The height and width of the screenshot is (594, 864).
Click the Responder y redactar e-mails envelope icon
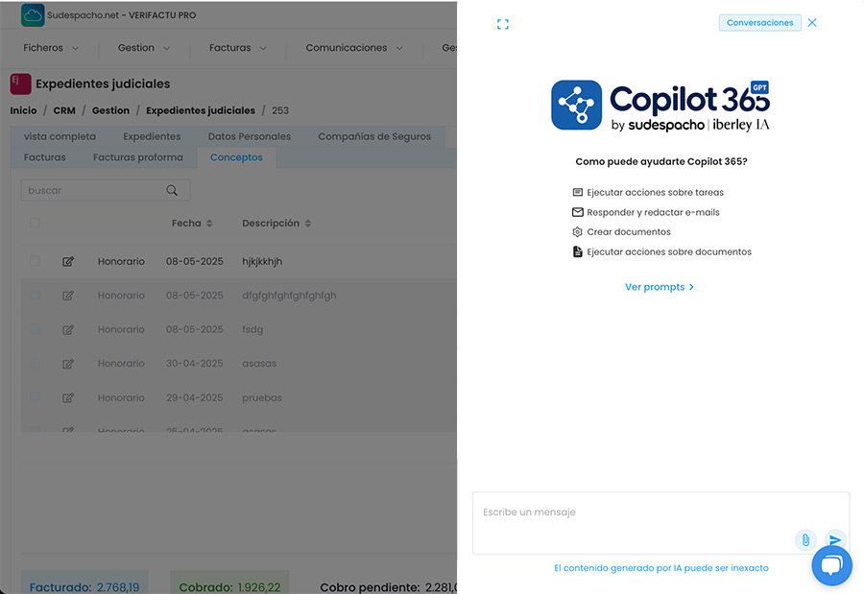click(575, 211)
